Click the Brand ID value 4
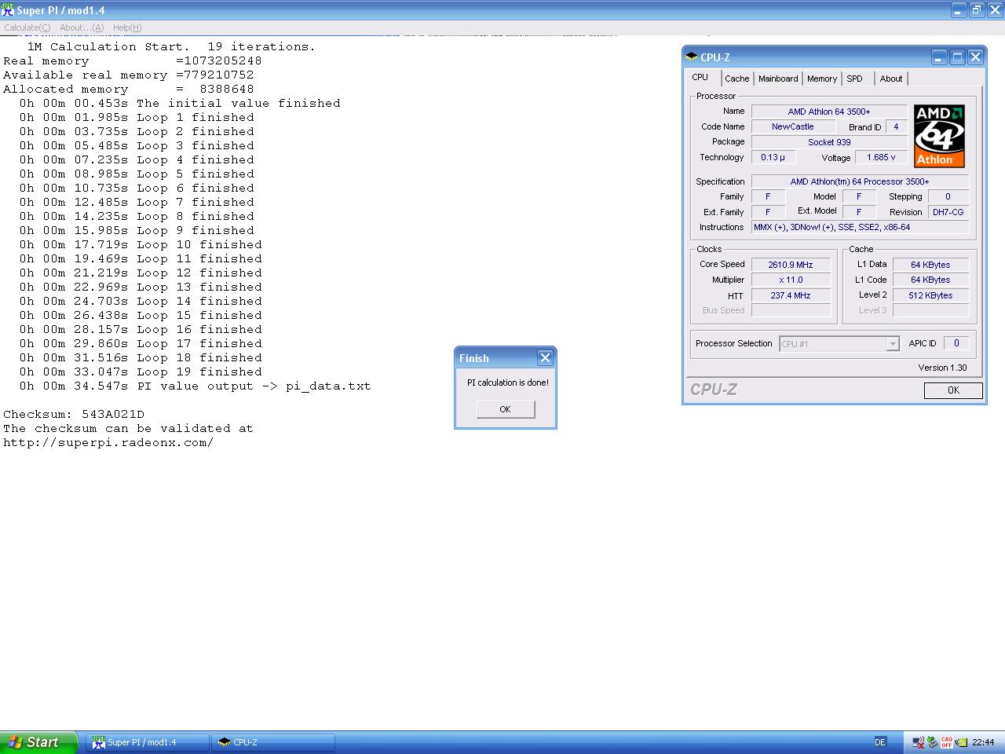The image size is (1005, 754). tap(896, 126)
